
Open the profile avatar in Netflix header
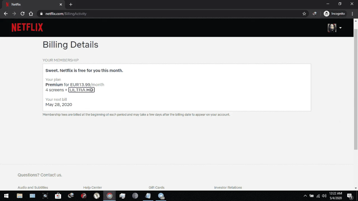(x=332, y=28)
